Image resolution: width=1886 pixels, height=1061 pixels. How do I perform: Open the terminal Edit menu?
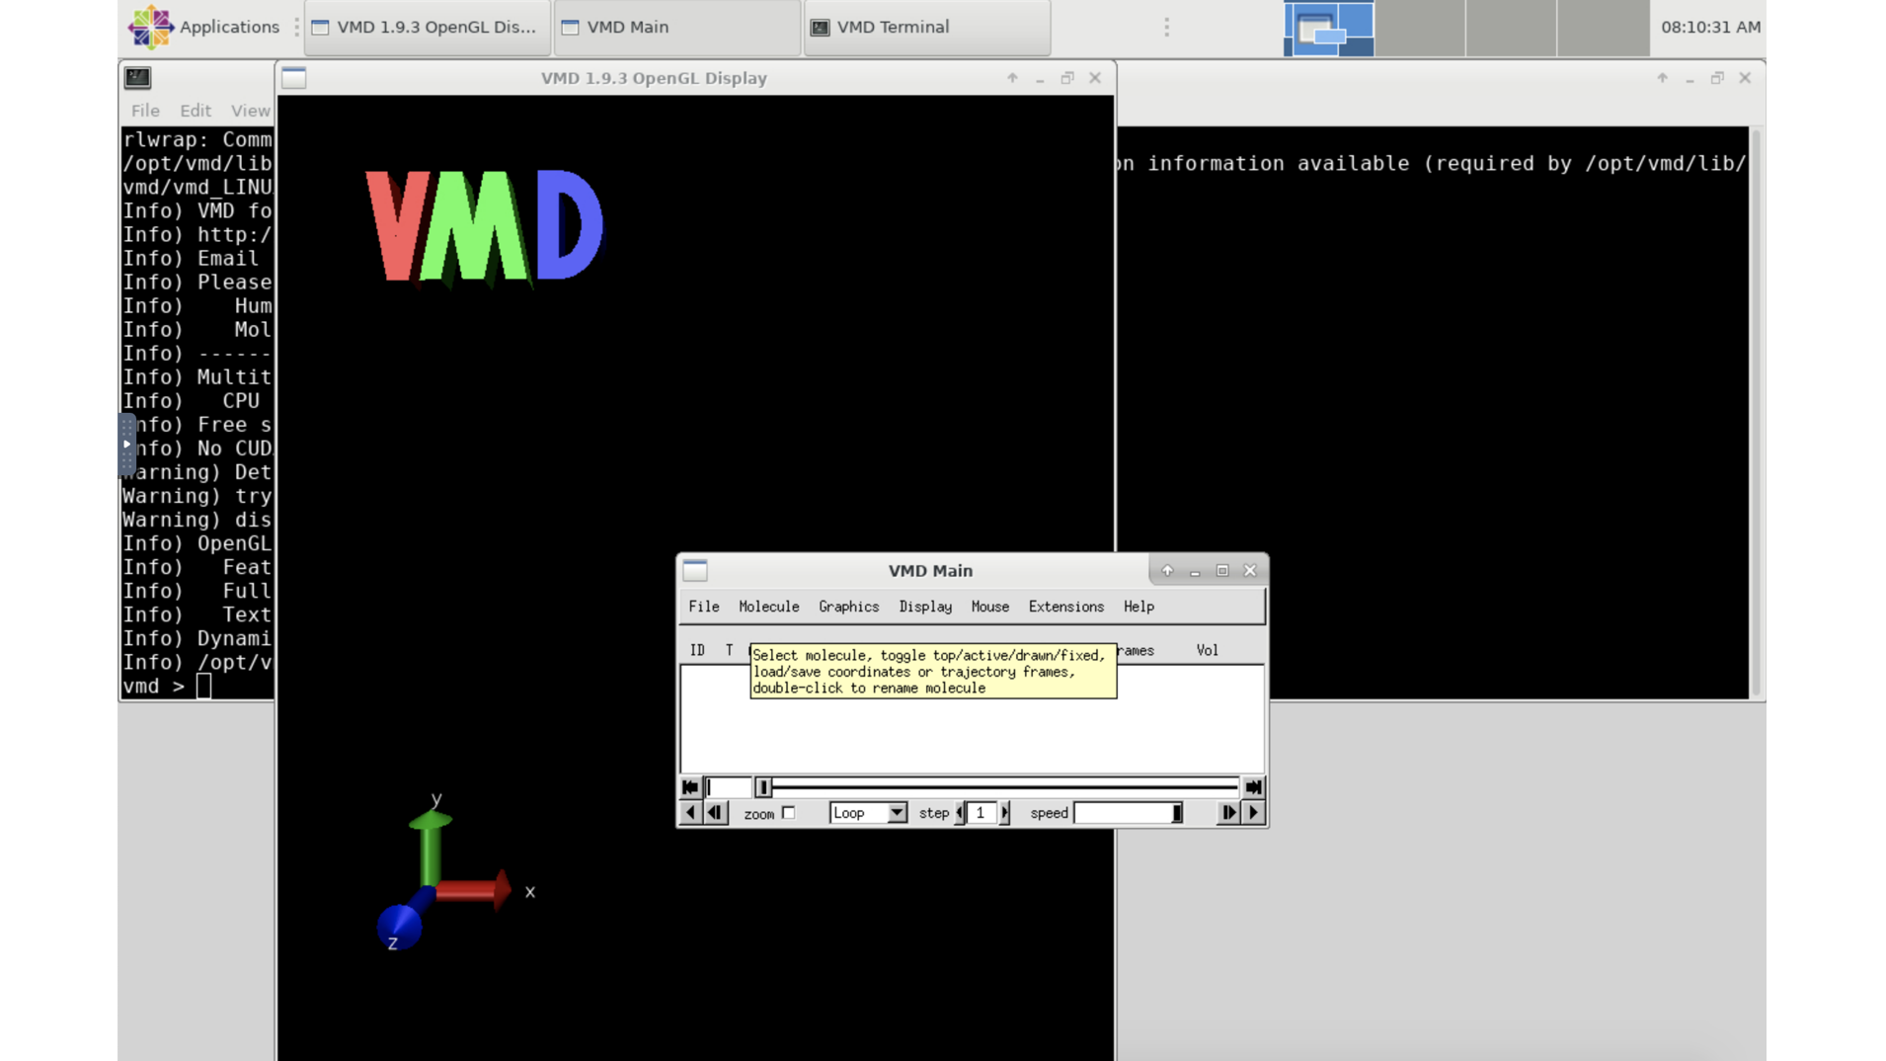point(196,111)
